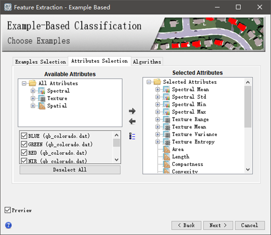The height and width of the screenshot is (235, 271).
Task: Open the blue help question icon
Action: coord(8,225)
